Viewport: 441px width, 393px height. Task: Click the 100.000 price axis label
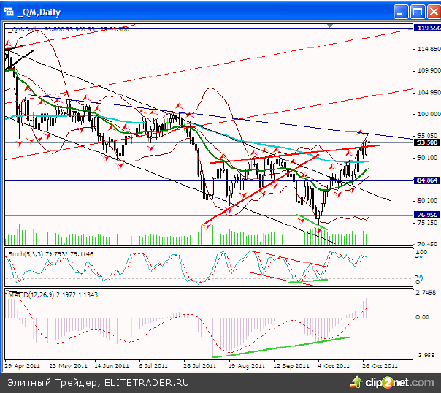(426, 115)
